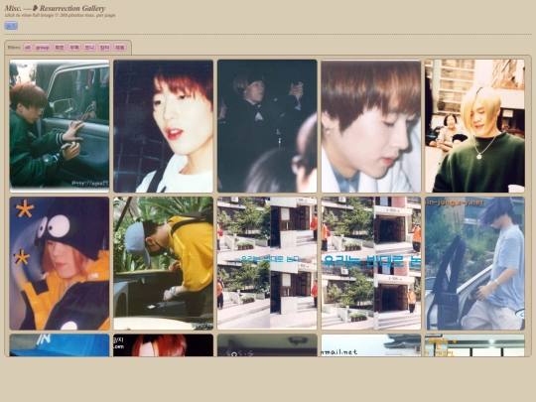Open photo of person in green jacket by car door
The height and width of the screenshot is (402, 536).
tap(60, 126)
